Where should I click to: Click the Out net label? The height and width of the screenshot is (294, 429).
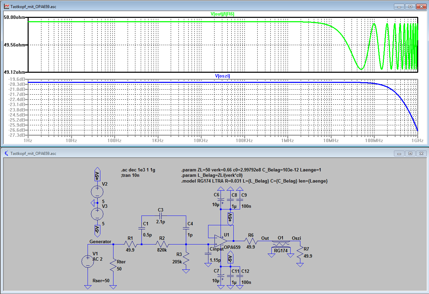(265, 238)
